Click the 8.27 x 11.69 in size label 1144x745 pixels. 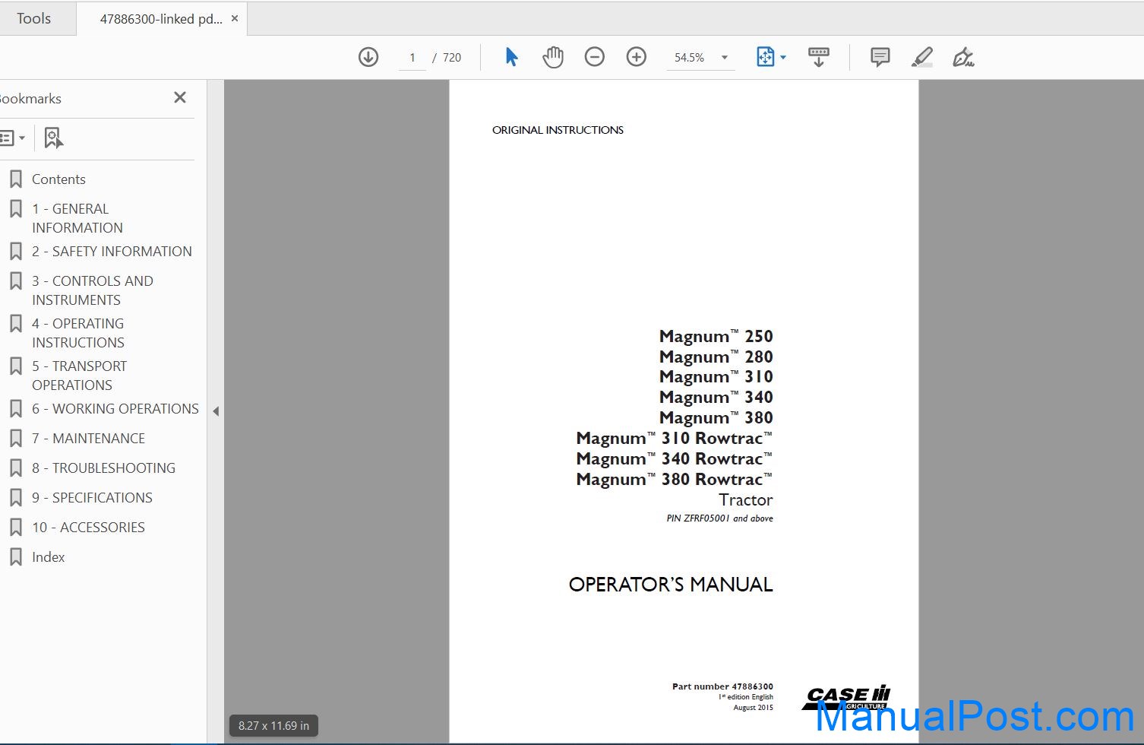[x=273, y=726]
